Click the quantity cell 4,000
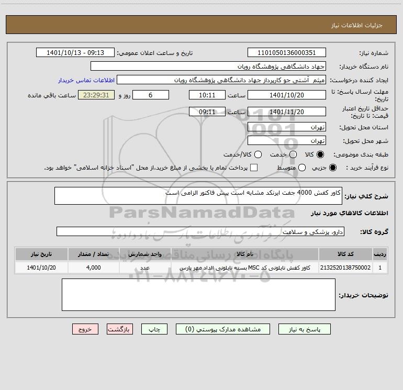 tap(94, 268)
